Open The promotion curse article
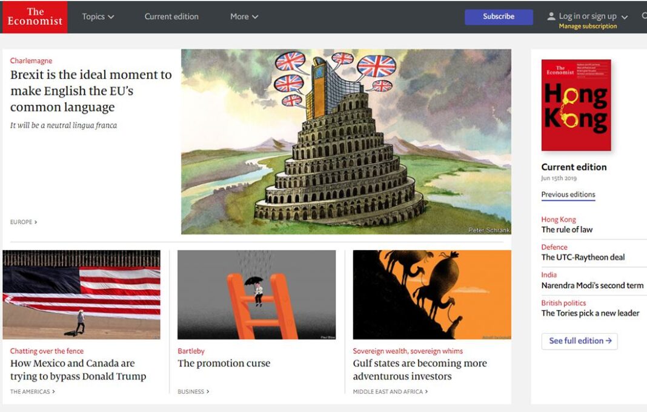 (224, 364)
